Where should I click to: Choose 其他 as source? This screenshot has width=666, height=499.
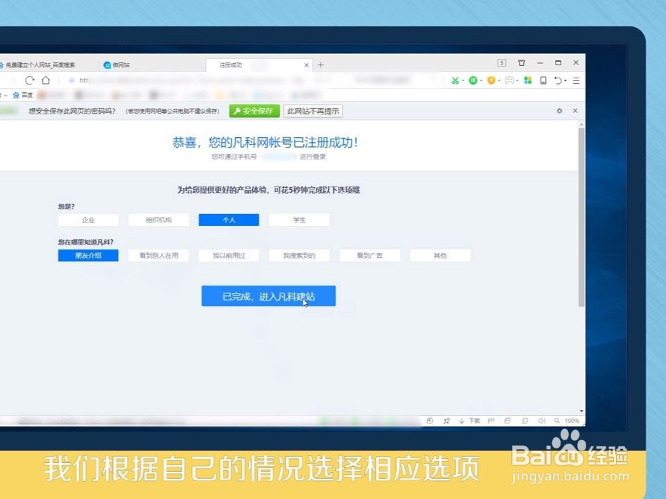click(440, 256)
